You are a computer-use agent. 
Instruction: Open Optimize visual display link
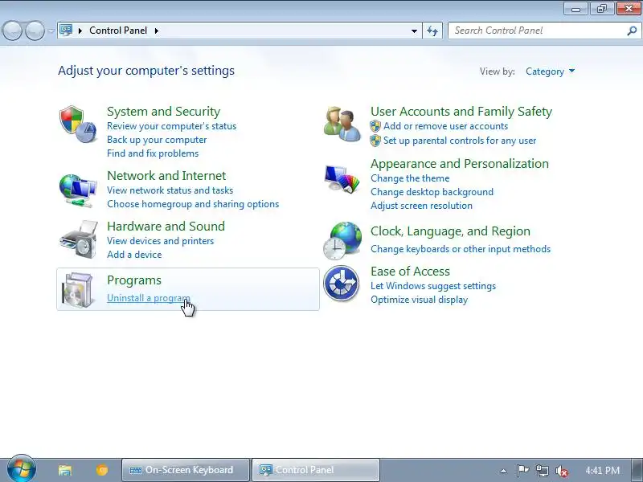(x=419, y=300)
